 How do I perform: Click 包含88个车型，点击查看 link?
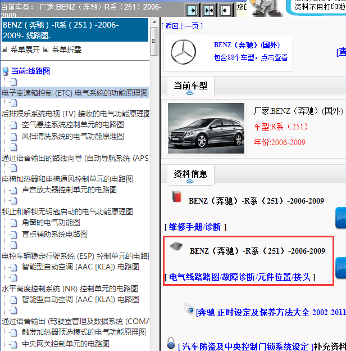(x=251, y=57)
